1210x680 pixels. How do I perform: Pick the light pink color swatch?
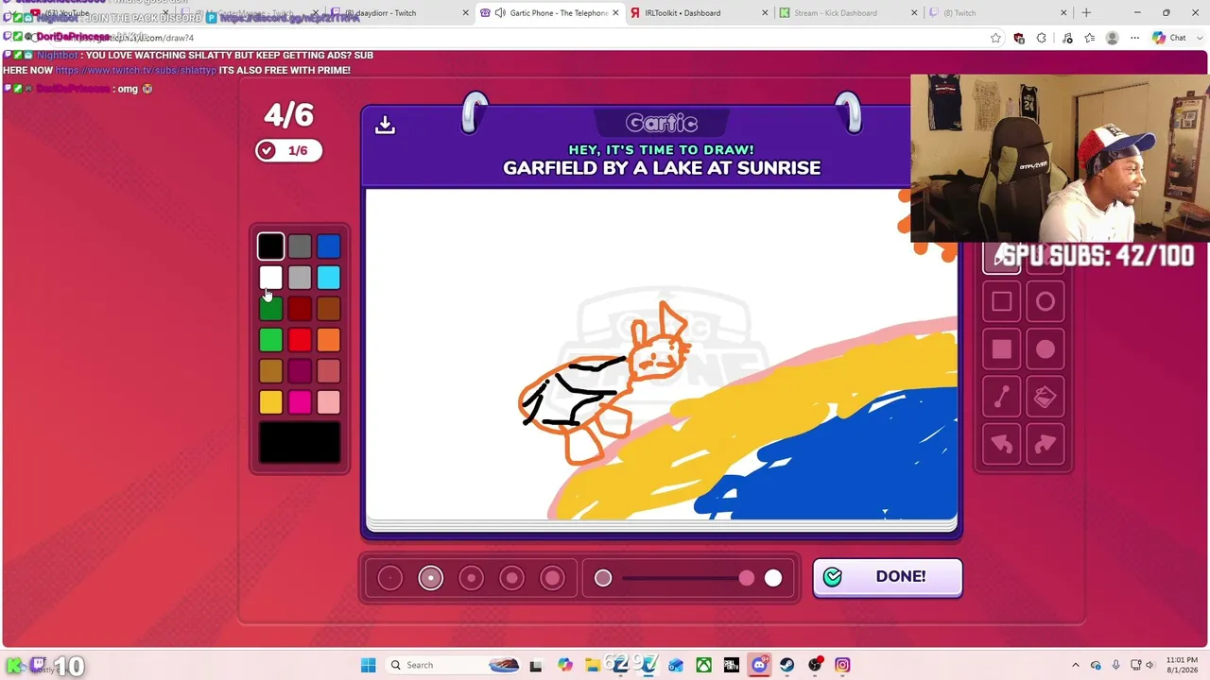328,402
